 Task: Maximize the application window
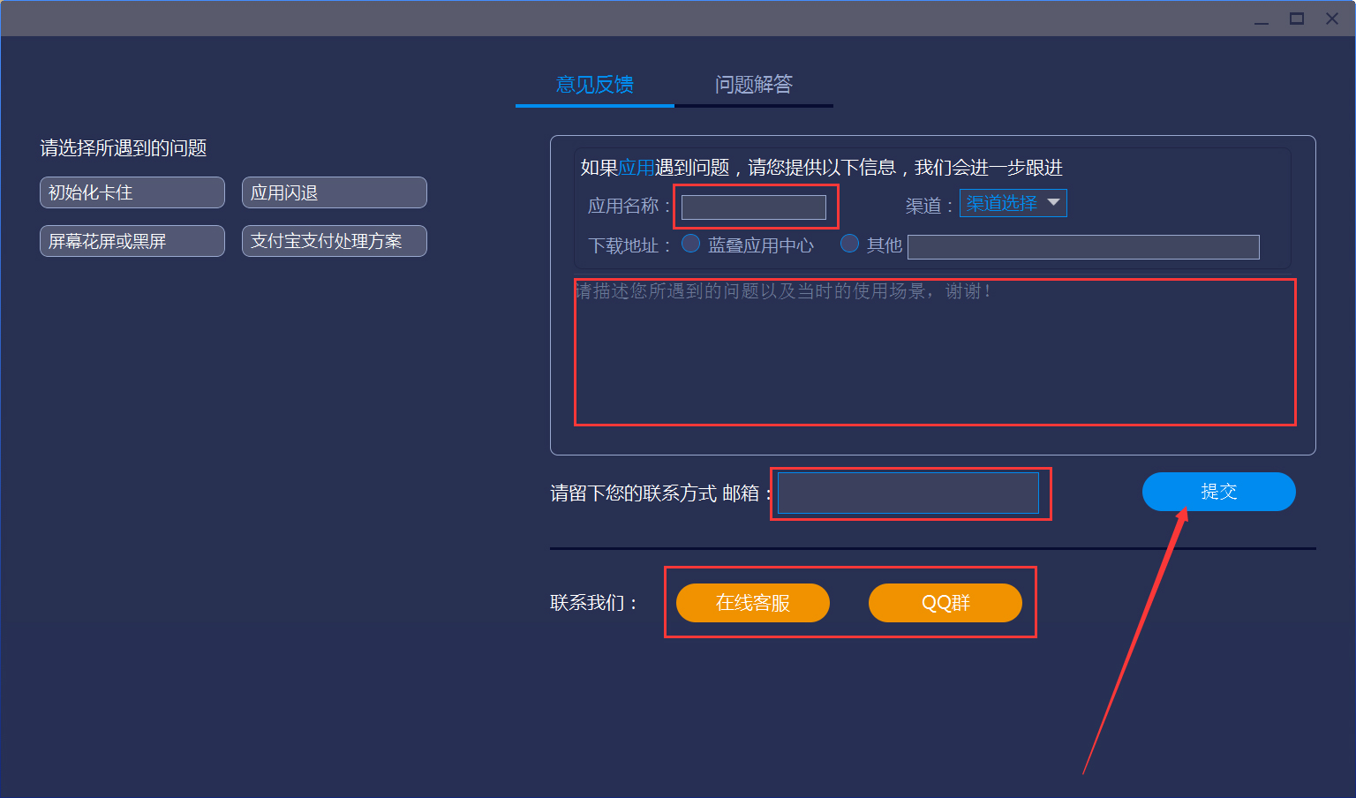1297,18
